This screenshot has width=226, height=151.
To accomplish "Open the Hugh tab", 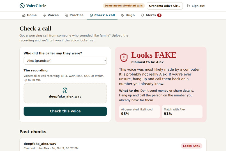I will point(128,15).
